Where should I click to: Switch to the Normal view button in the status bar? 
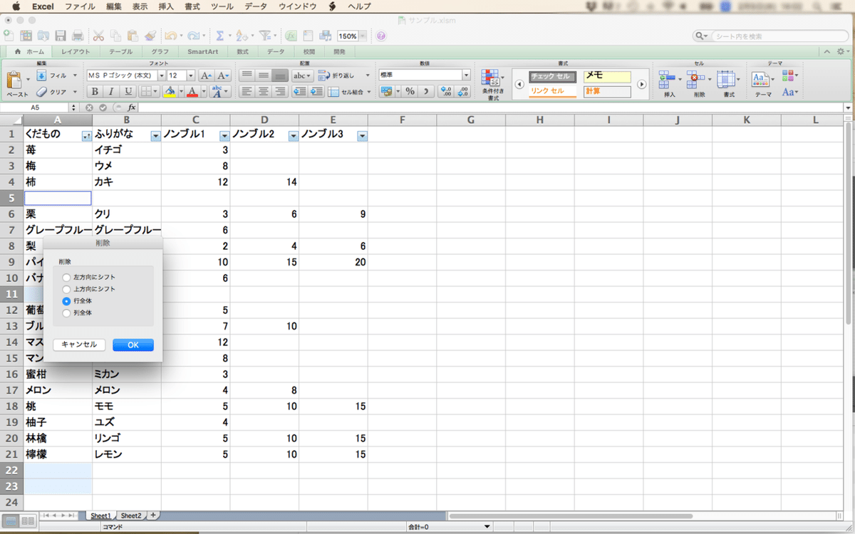(11, 521)
